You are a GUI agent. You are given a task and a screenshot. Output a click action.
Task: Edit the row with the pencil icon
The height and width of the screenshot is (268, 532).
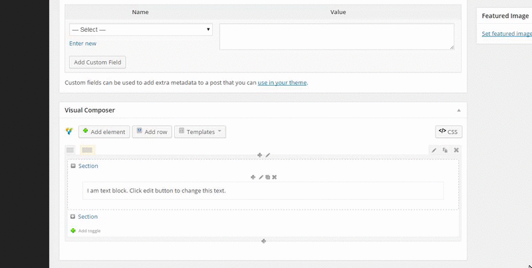pyautogui.click(x=434, y=151)
